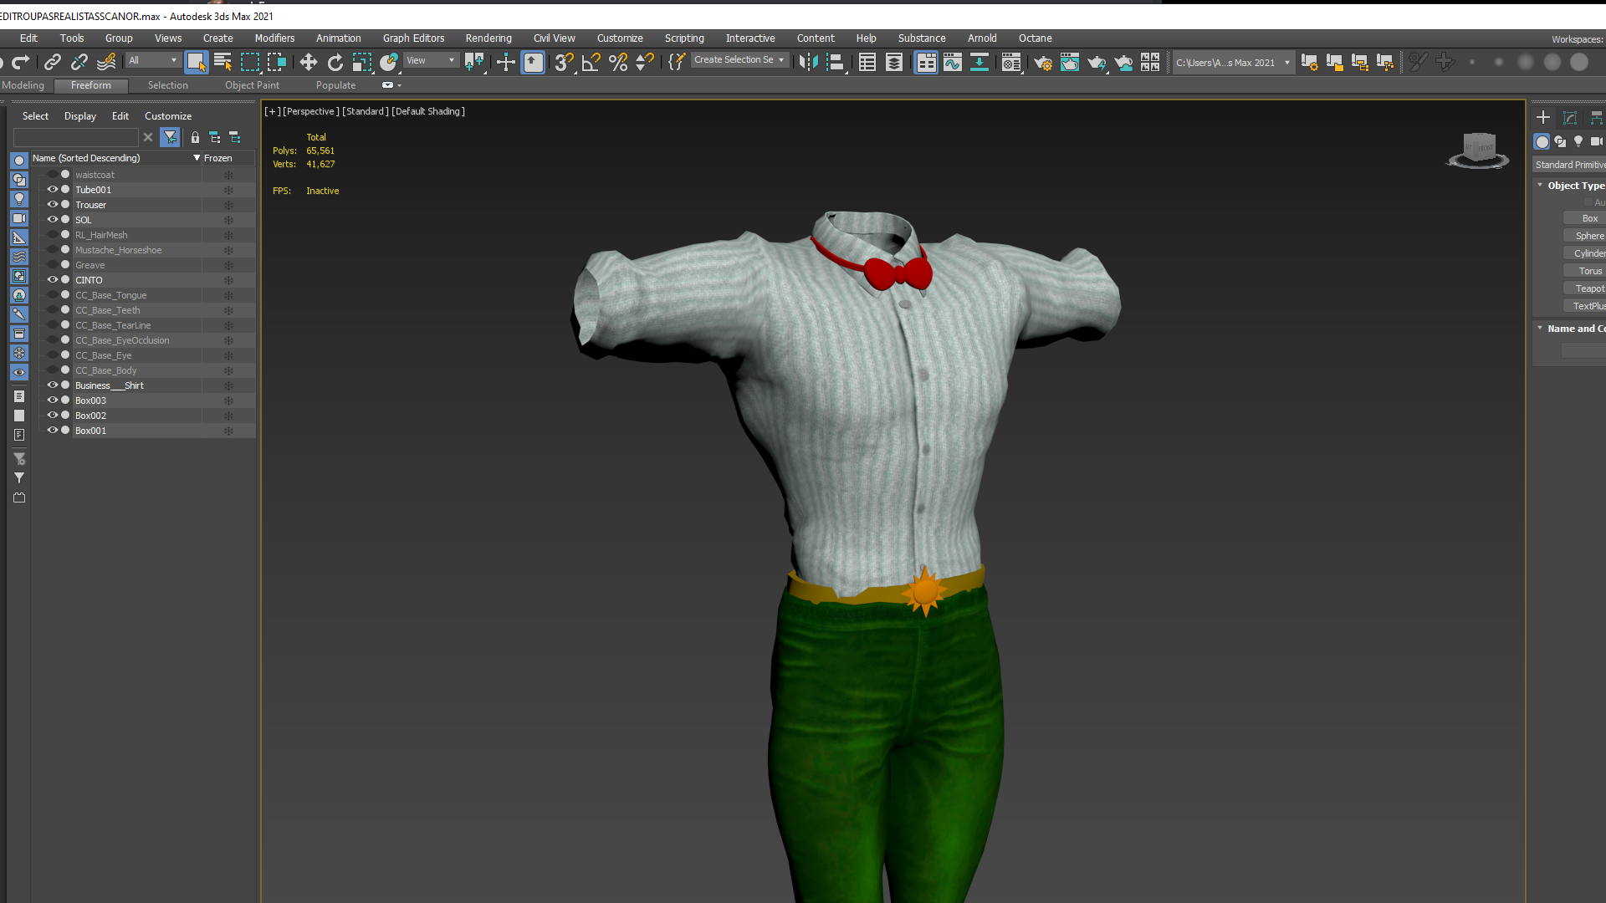
Task: Open the Rendered Frame Window icon
Action: (1070, 62)
